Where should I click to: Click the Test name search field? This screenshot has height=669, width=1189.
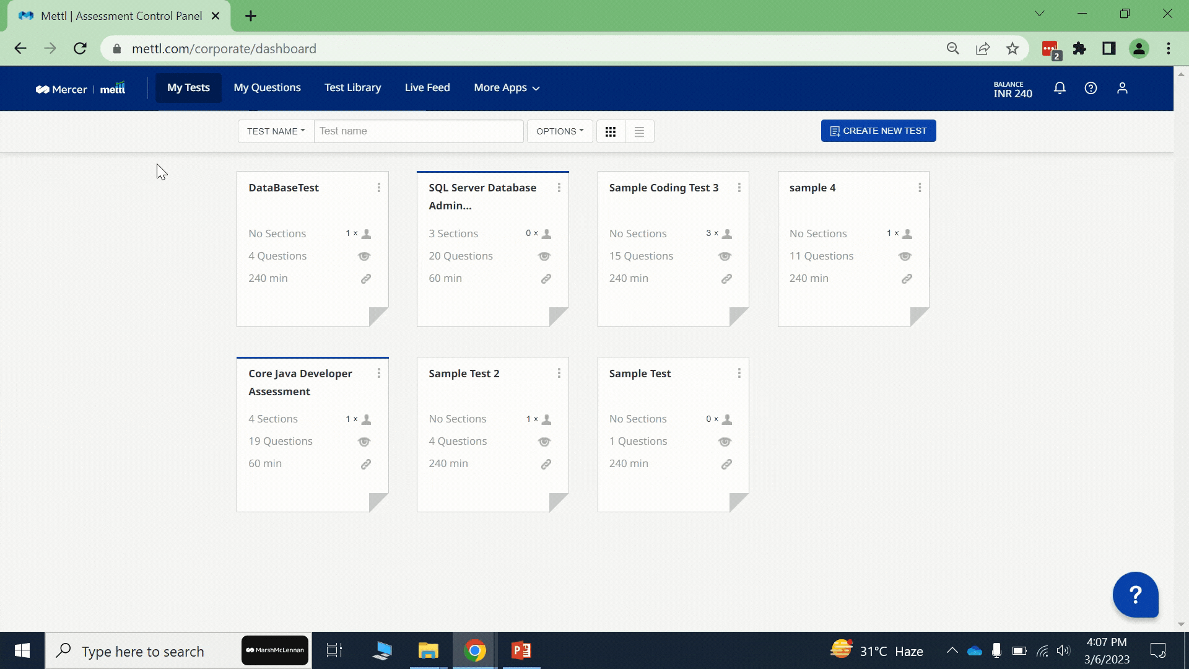click(419, 131)
